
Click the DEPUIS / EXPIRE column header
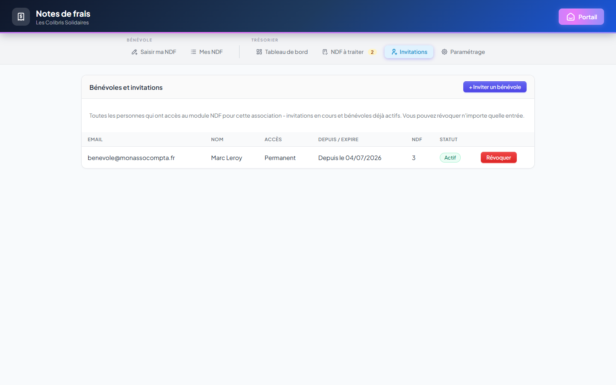coord(338,139)
